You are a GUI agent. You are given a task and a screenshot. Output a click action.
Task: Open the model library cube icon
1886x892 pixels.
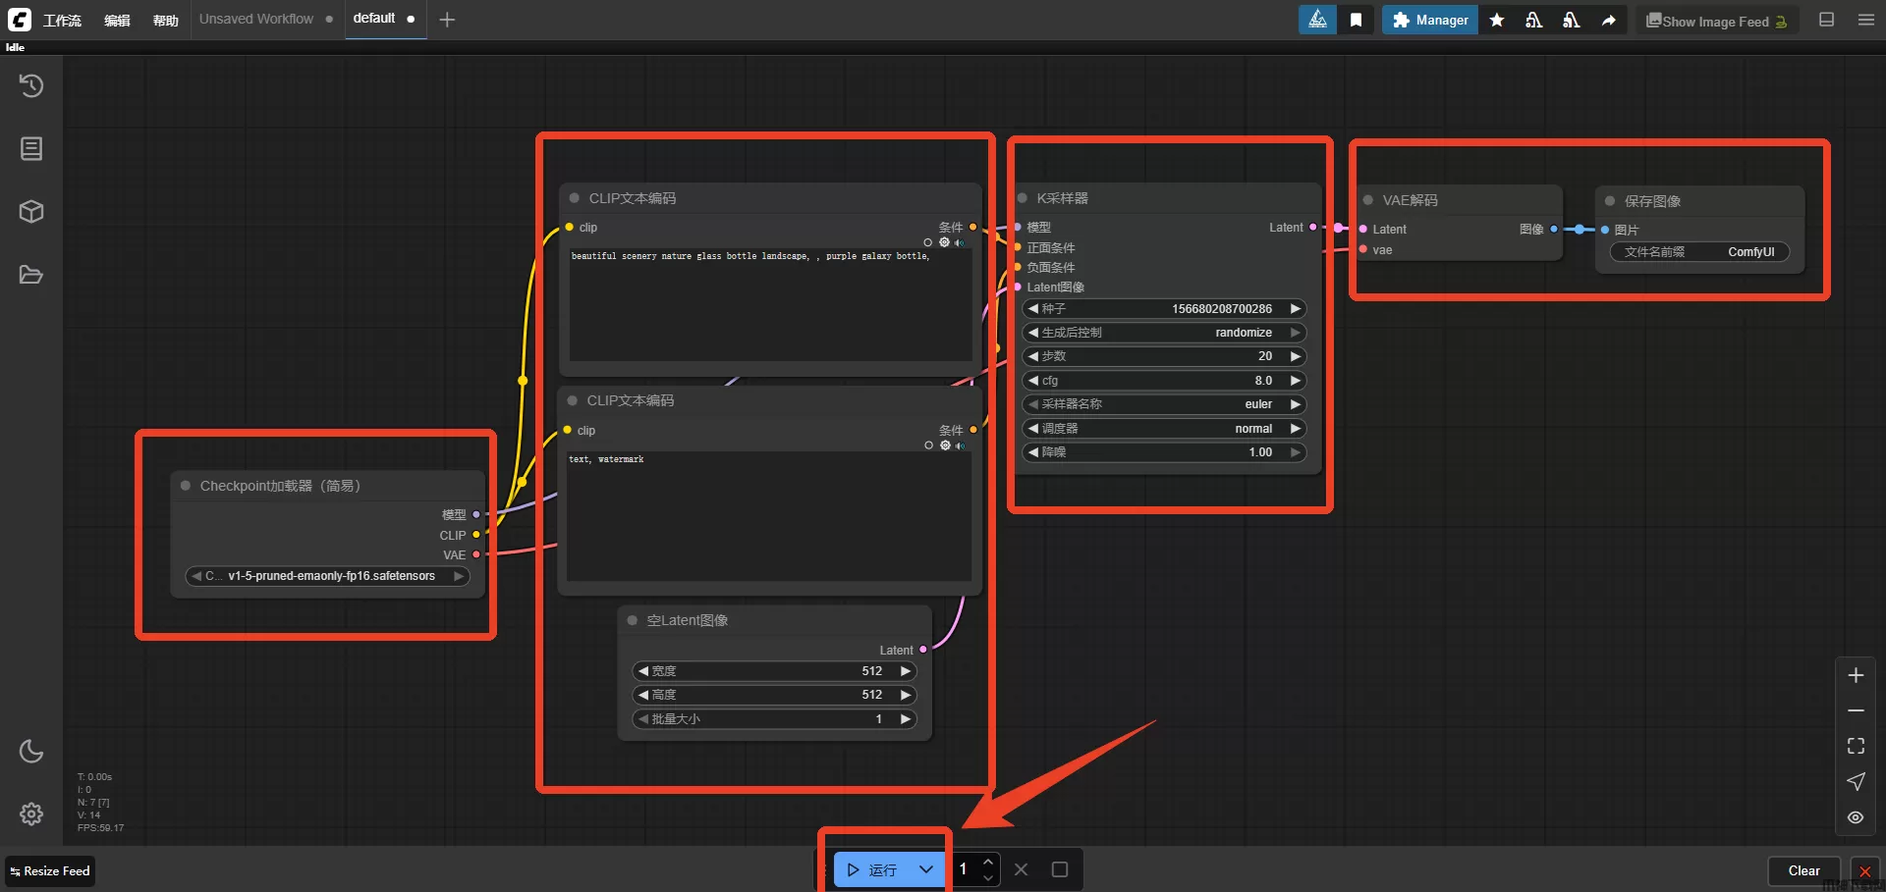31,212
